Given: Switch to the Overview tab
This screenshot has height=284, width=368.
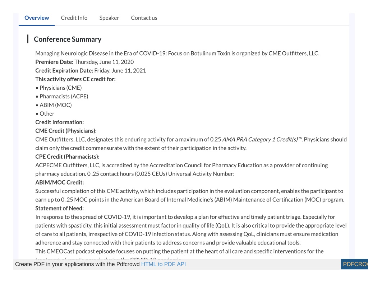Looking at the screenshot, I should 37,18.
